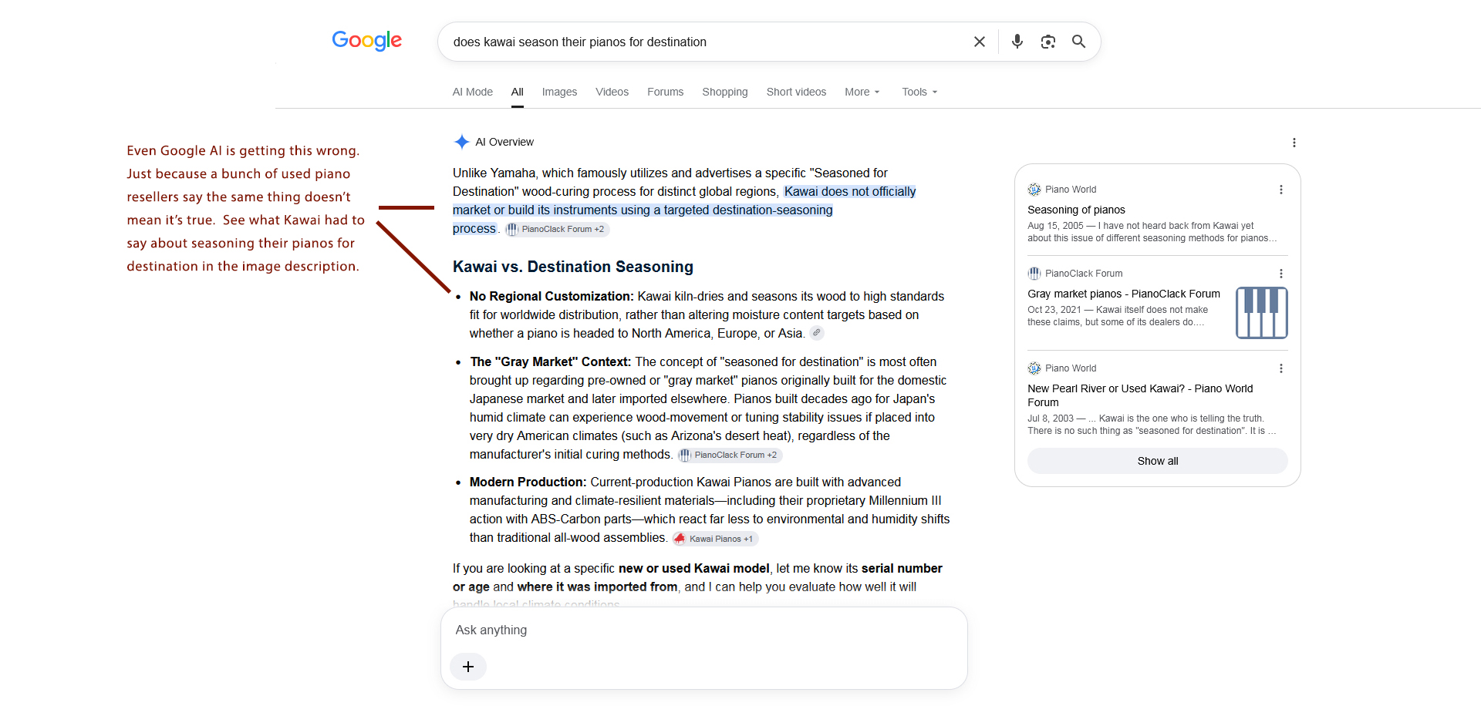Image resolution: width=1481 pixels, height=716 pixels.
Task: Click the PianoClack Forum favicon in sidebar
Action: pyautogui.click(x=1034, y=274)
